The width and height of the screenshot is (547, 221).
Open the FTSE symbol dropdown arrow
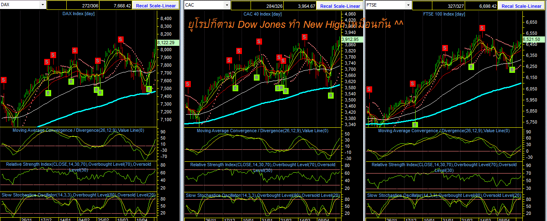pos(408,5)
